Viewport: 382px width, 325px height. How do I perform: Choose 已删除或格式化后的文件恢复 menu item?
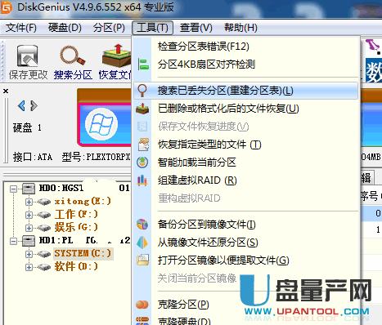click(x=246, y=109)
